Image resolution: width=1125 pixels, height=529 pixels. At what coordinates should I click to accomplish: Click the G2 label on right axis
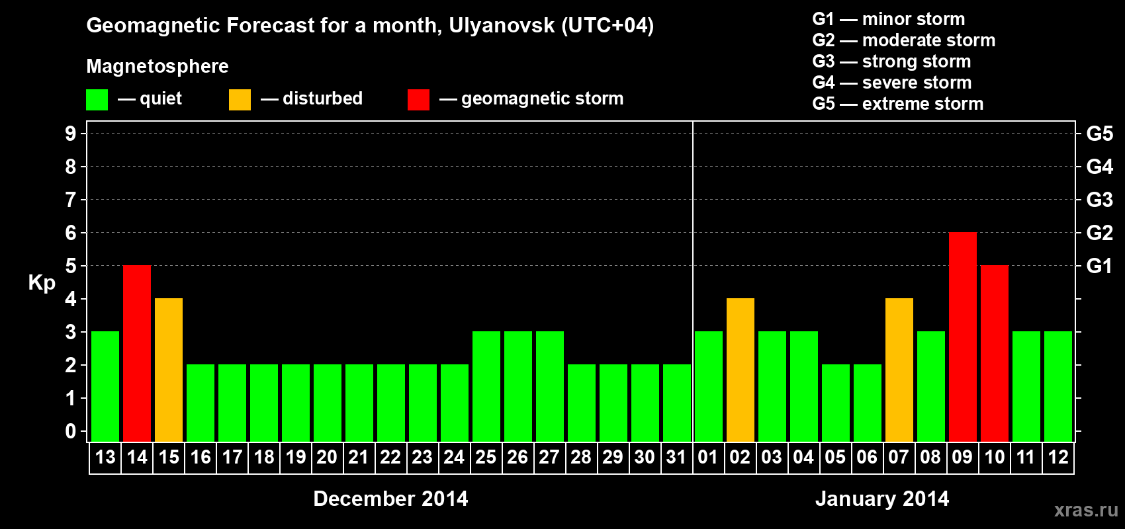click(1100, 233)
